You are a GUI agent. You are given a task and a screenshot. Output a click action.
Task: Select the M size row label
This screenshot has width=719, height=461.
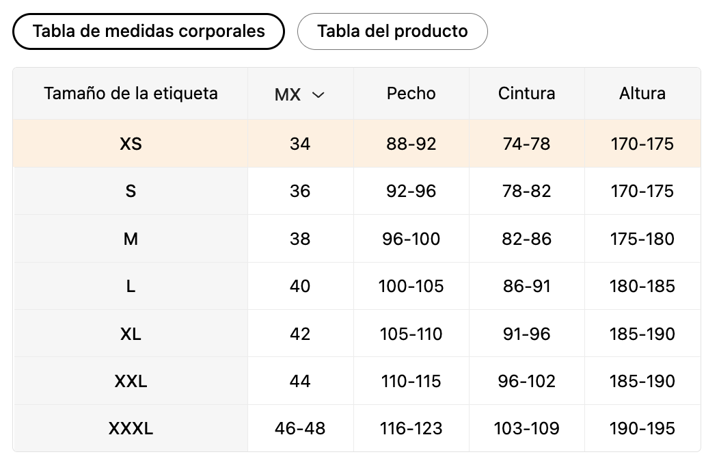[131, 239]
